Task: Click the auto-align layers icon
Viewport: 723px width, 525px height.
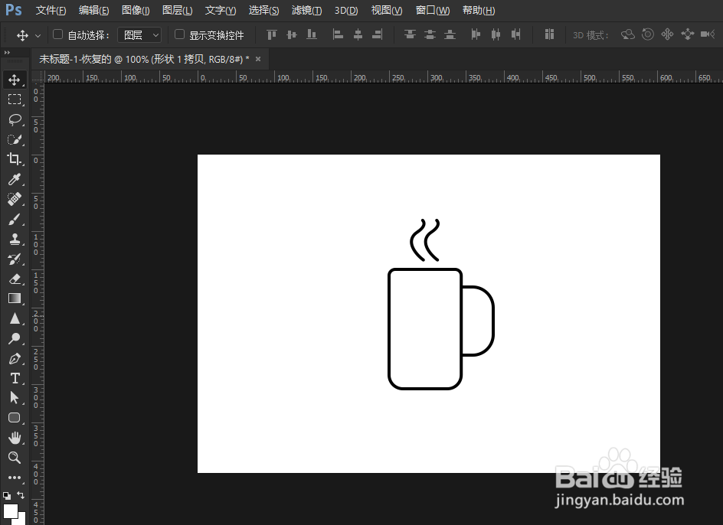Action: click(549, 34)
